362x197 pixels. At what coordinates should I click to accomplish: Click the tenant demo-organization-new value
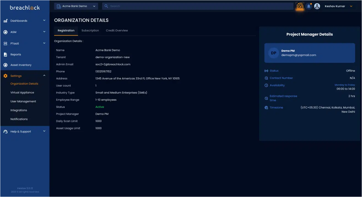112,57
